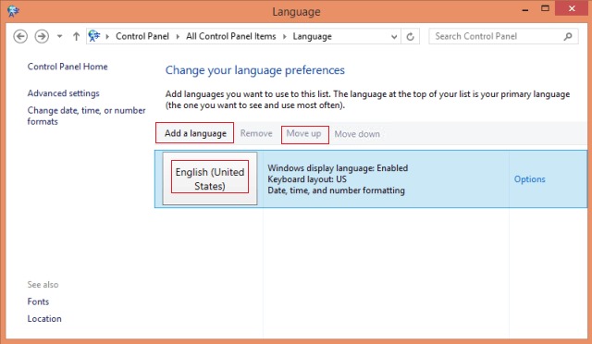The width and height of the screenshot is (592, 344).
Task: Expand the chevron before Control Panel breadcrumb
Action: click(107, 37)
